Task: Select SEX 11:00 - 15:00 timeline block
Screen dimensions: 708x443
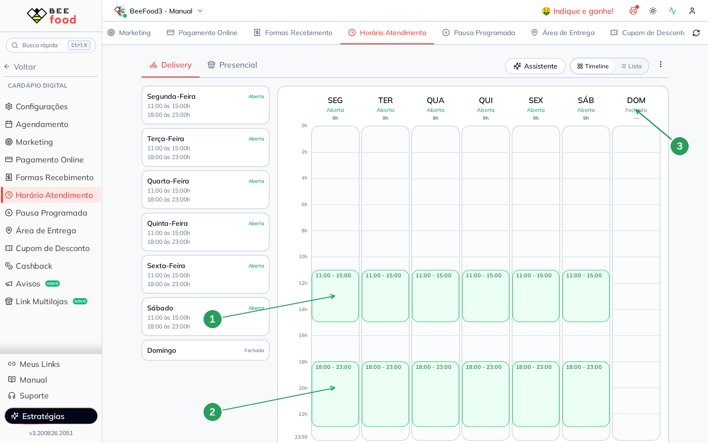Action: (x=536, y=296)
